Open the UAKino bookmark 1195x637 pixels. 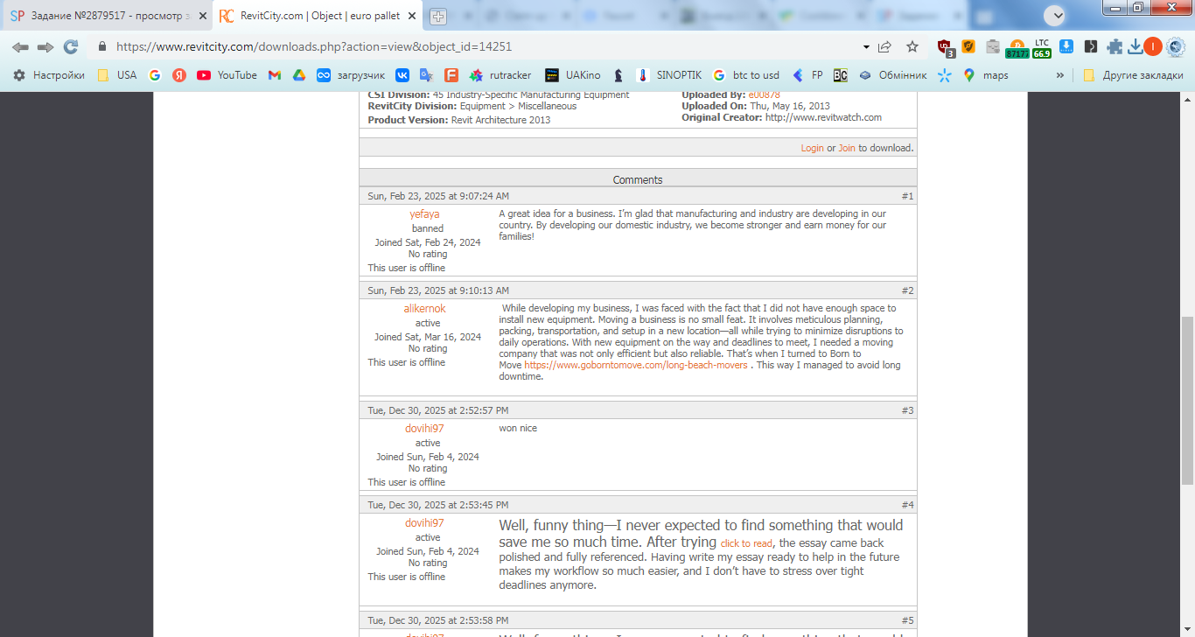[573, 75]
